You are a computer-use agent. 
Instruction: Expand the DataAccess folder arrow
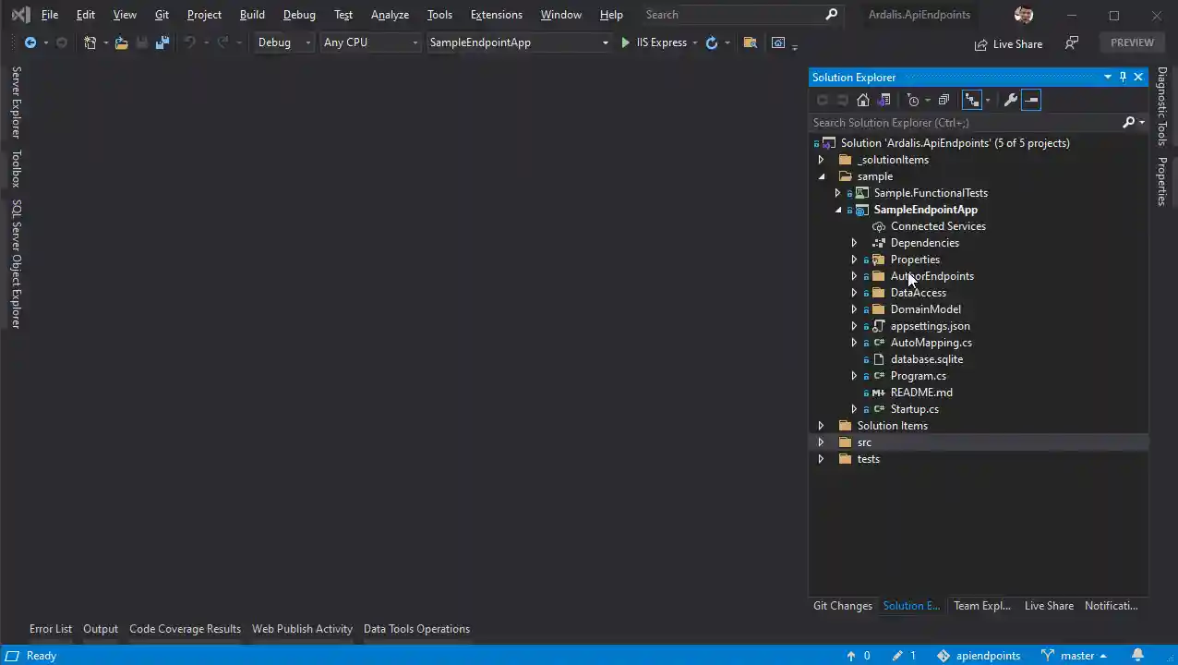(855, 293)
